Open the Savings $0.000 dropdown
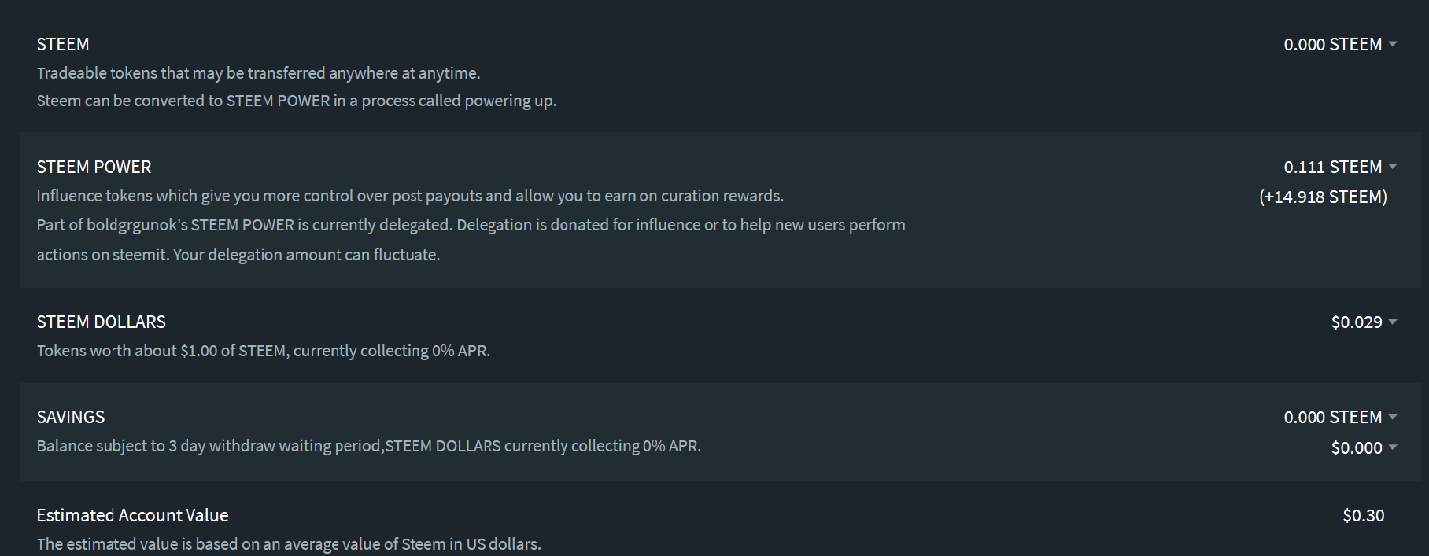 coord(1363,448)
